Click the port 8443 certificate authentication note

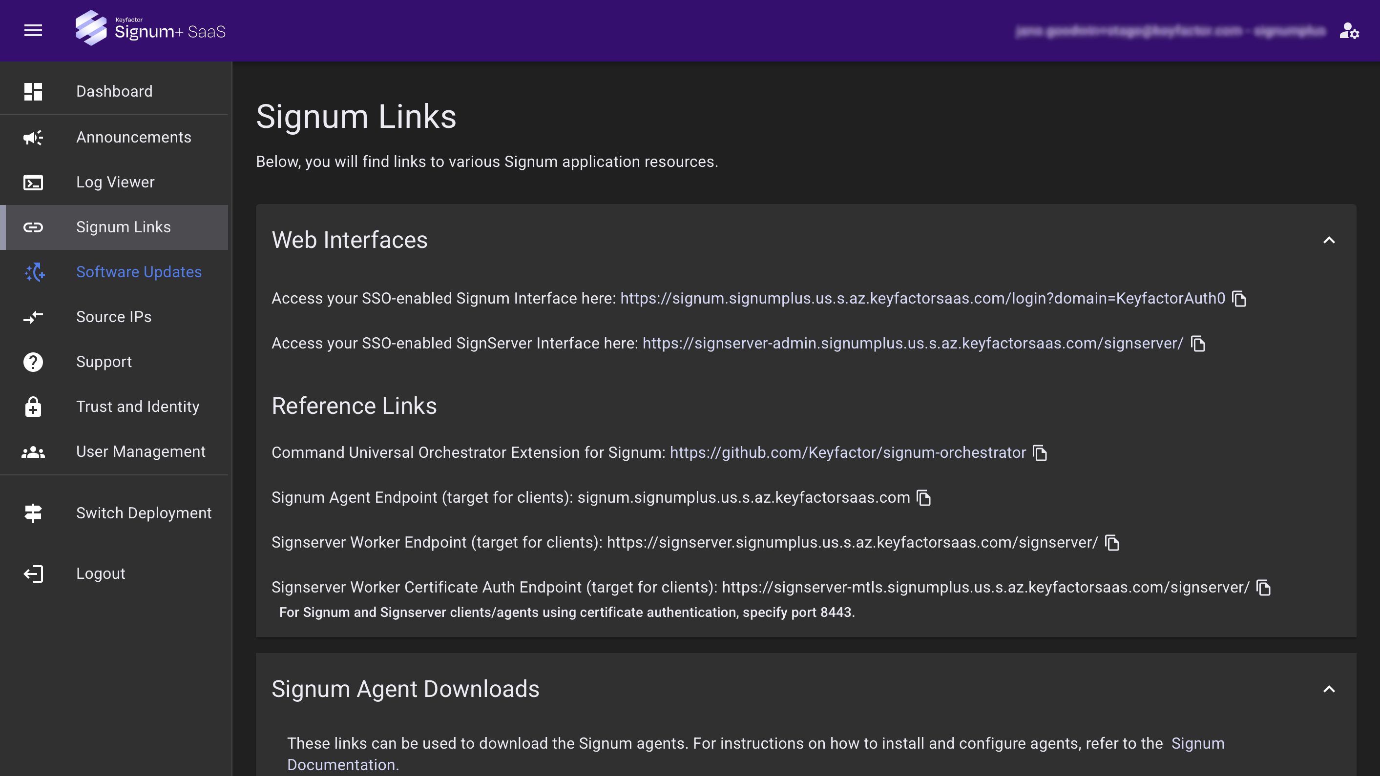(x=567, y=613)
